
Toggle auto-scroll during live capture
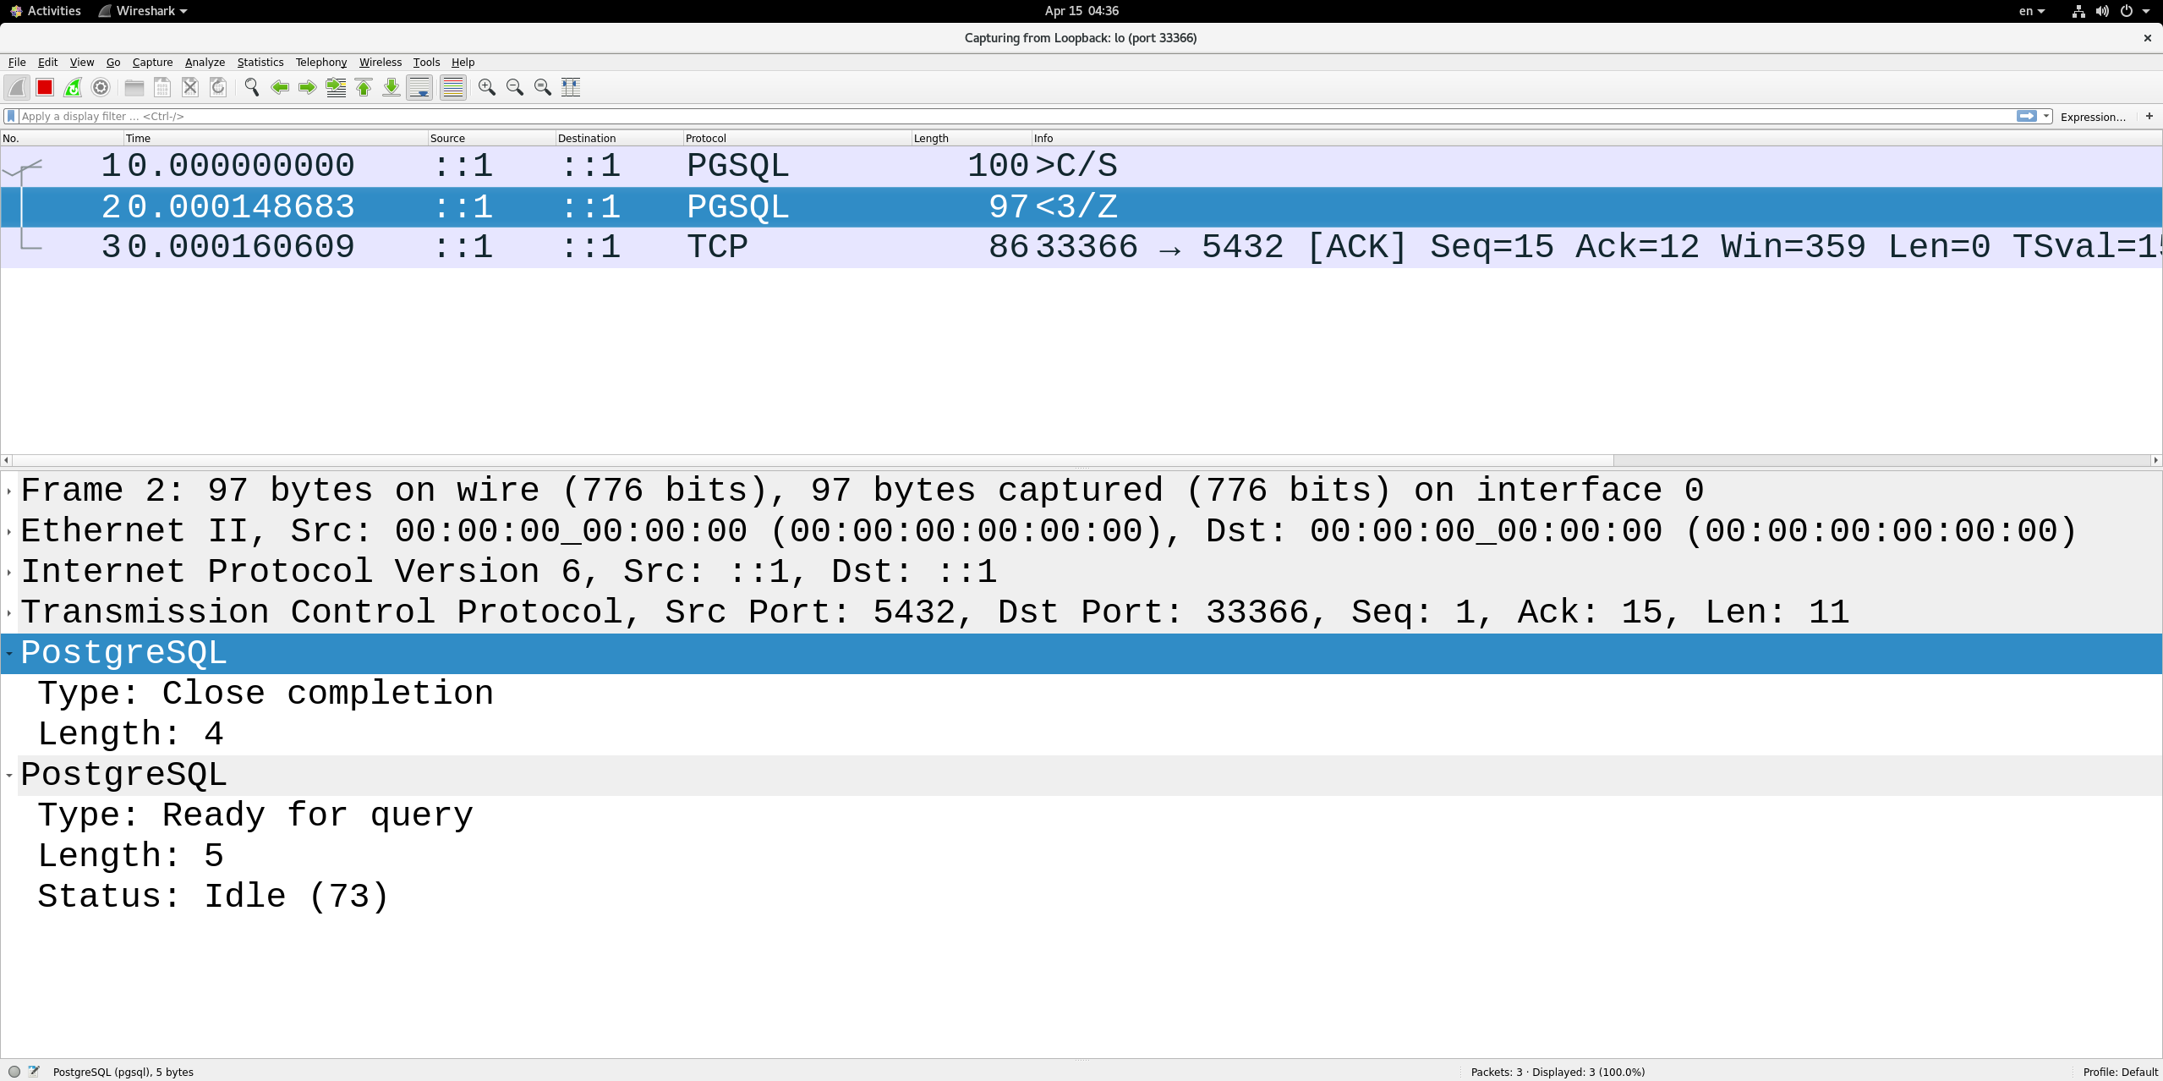click(x=419, y=87)
